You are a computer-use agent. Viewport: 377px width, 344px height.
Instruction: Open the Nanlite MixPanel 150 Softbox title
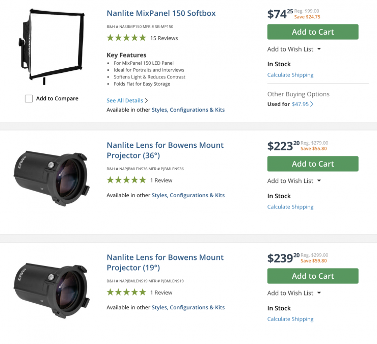(161, 13)
